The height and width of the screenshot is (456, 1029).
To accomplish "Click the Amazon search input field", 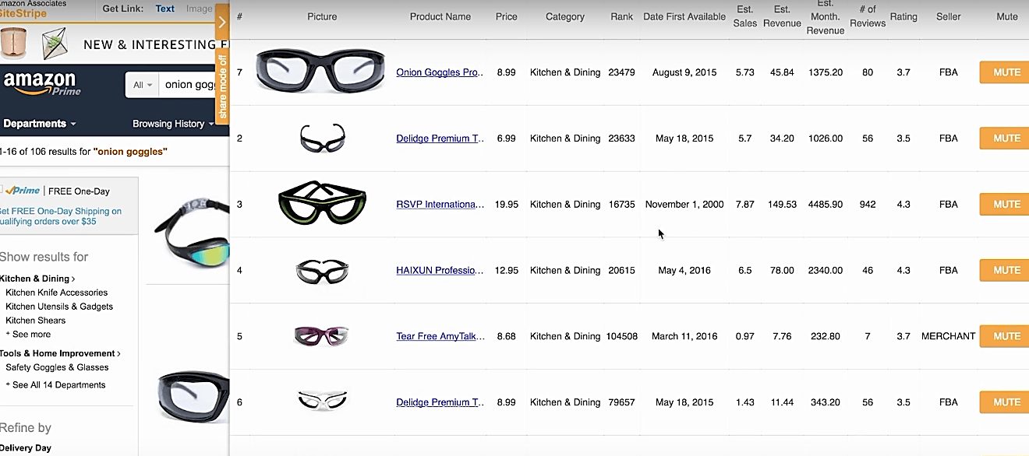I will tap(187, 85).
